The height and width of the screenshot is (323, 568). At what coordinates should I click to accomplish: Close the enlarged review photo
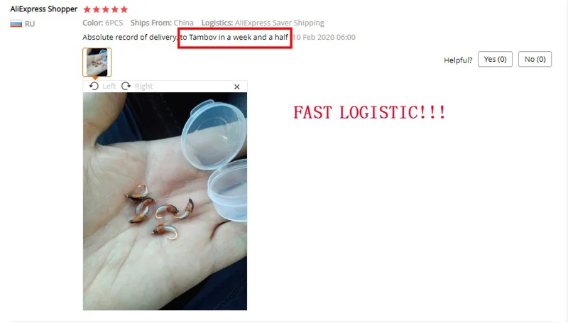[x=237, y=87]
